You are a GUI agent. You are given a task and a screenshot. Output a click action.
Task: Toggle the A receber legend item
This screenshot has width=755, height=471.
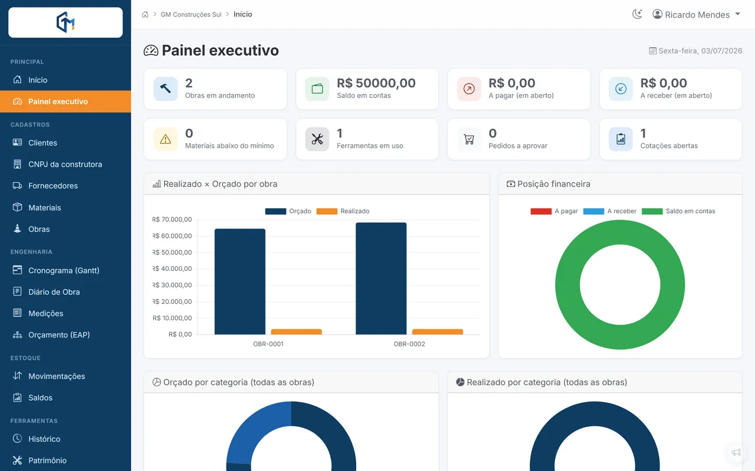[x=610, y=211]
